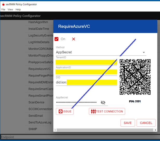Select the RequireSmartPhone policy row
160x141 pixels.
tap(39, 96)
